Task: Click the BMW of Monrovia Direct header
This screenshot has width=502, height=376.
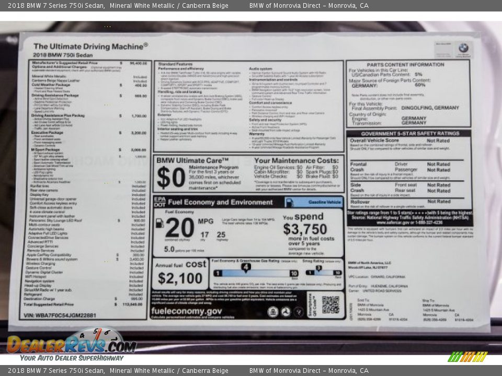Action: 310,5
